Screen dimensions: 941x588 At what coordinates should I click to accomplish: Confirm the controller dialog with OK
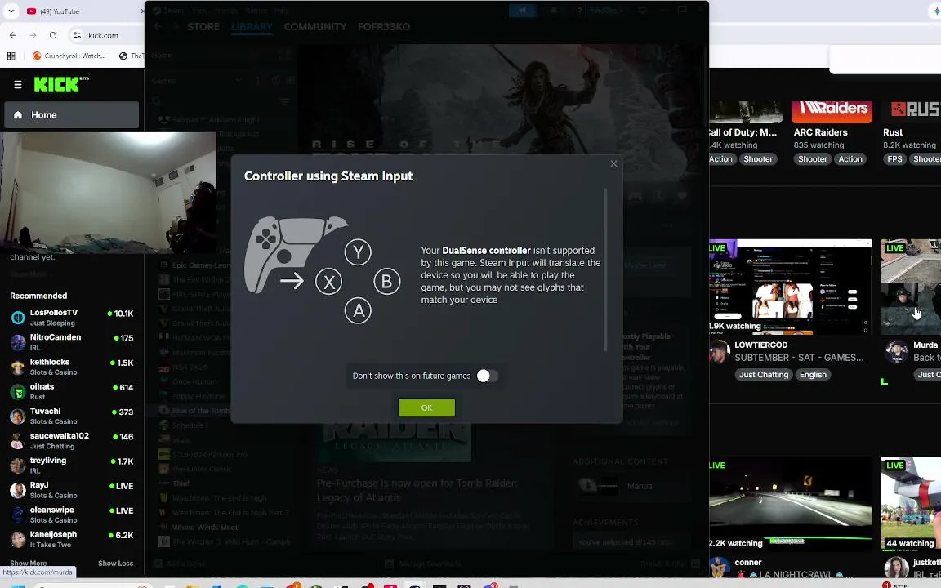tap(426, 408)
